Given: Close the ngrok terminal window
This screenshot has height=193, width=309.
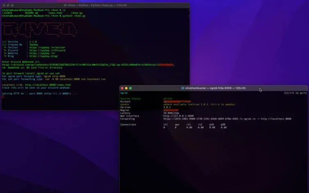Looking at the screenshot, I should (122, 88).
